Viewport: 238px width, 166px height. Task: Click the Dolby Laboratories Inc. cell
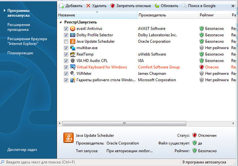[x=157, y=35]
